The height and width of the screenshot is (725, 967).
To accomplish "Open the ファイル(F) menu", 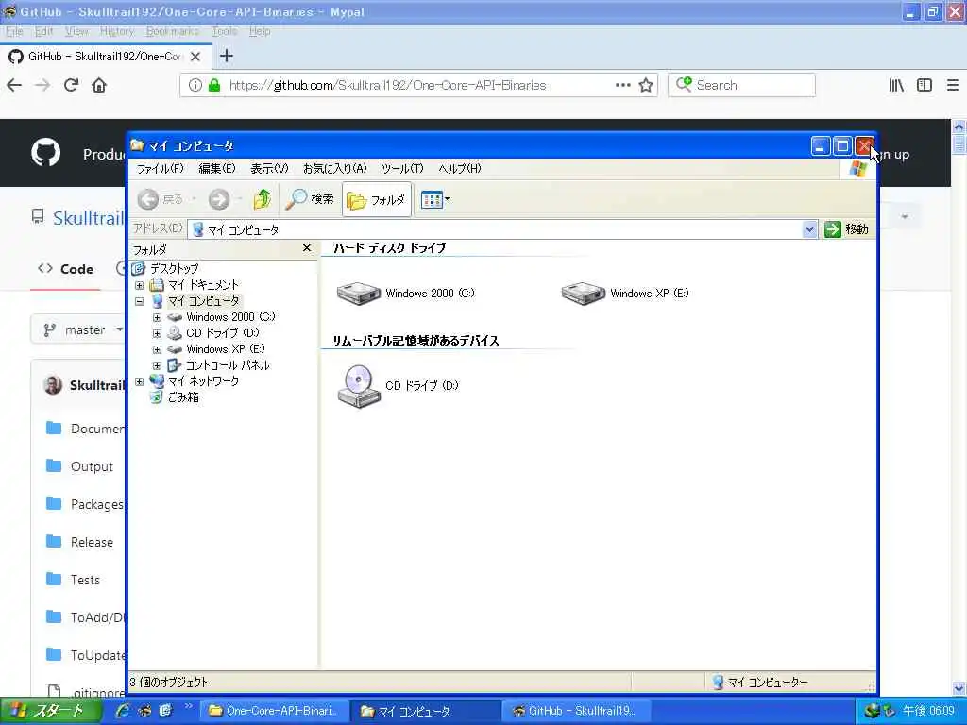I will (x=160, y=168).
